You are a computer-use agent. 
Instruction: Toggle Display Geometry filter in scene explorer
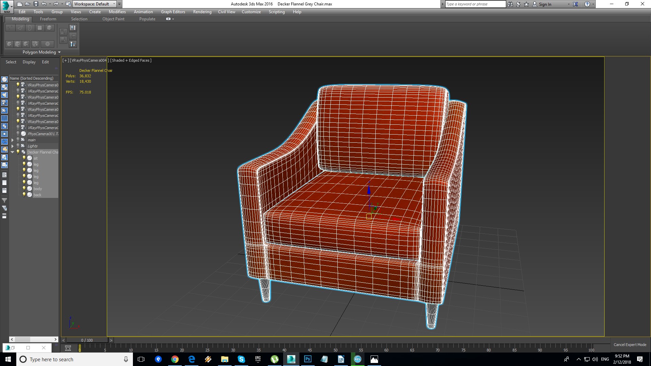[x=4, y=79]
